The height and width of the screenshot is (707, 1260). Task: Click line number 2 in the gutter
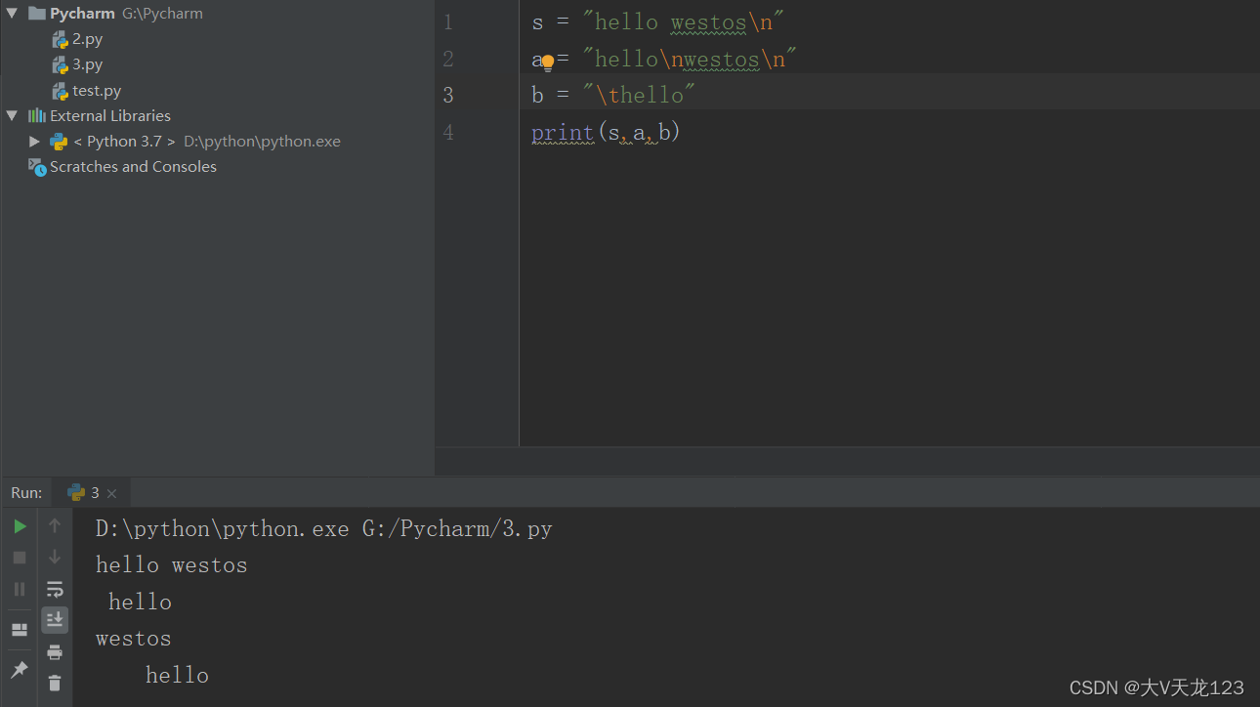tap(448, 59)
